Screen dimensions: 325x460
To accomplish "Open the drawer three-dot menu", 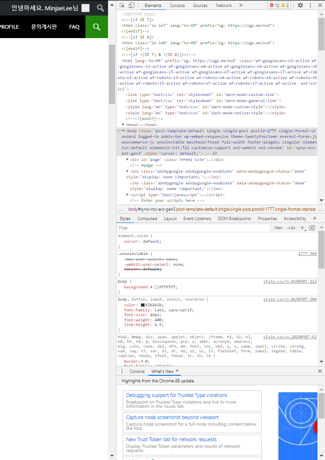I will click(122, 372).
